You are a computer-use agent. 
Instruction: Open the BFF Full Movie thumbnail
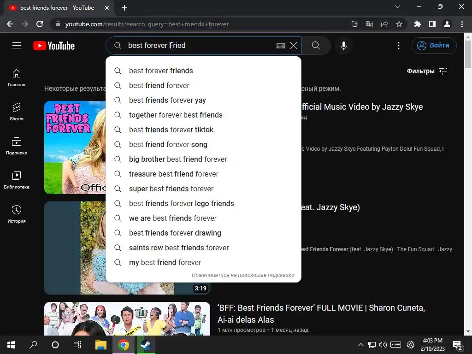pyautogui.click(x=127, y=319)
